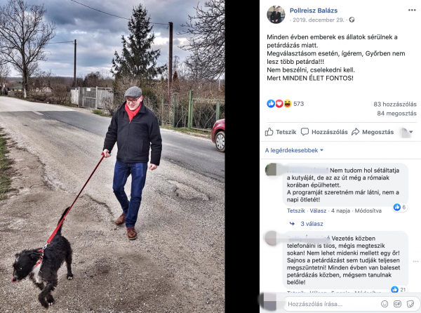View the 83 hozzászólás comments
This screenshot has height=313, width=421.
click(x=394, y=104)
